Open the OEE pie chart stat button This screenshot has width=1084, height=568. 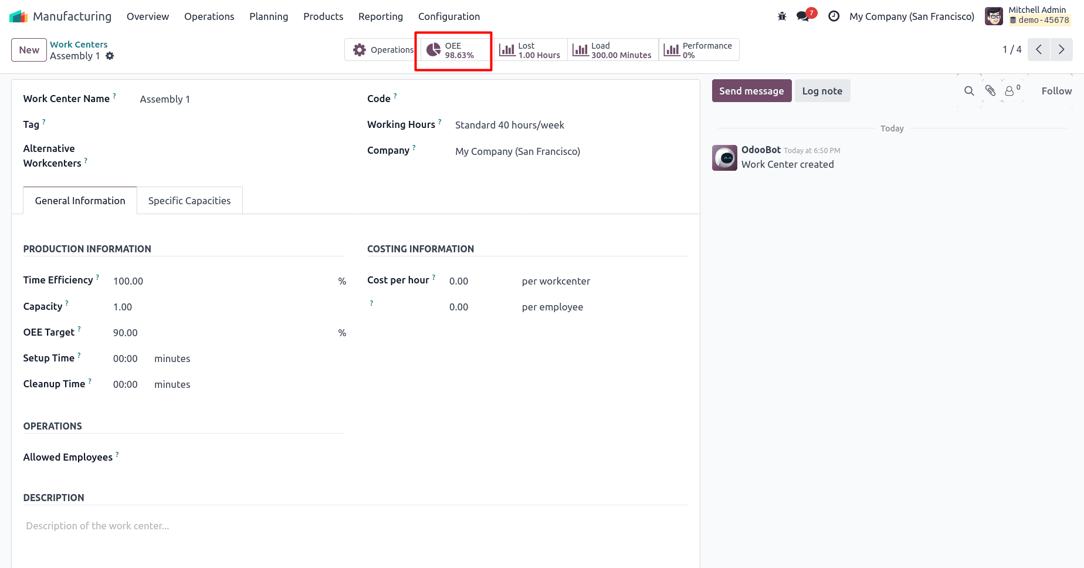[453, 50]
